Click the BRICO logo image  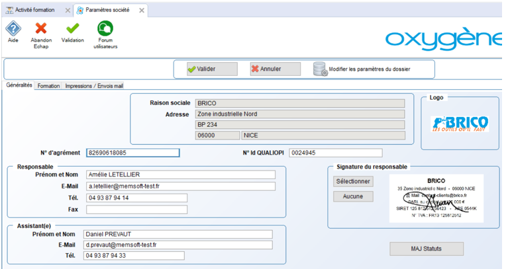(460, 123)
